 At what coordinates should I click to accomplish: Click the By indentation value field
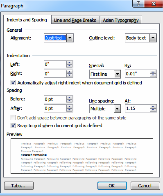click(138, 74)
